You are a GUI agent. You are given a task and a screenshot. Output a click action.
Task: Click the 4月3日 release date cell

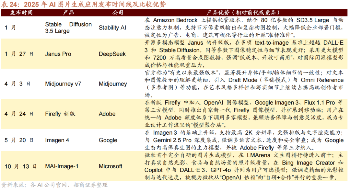(17, 84)
